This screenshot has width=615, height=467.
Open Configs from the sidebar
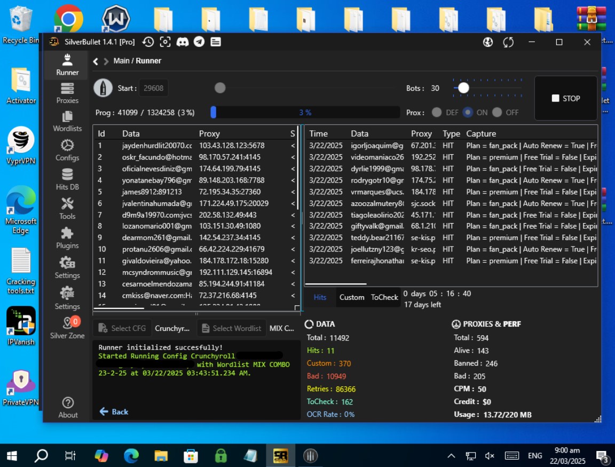pyautogui.click(x=67, y=151)
